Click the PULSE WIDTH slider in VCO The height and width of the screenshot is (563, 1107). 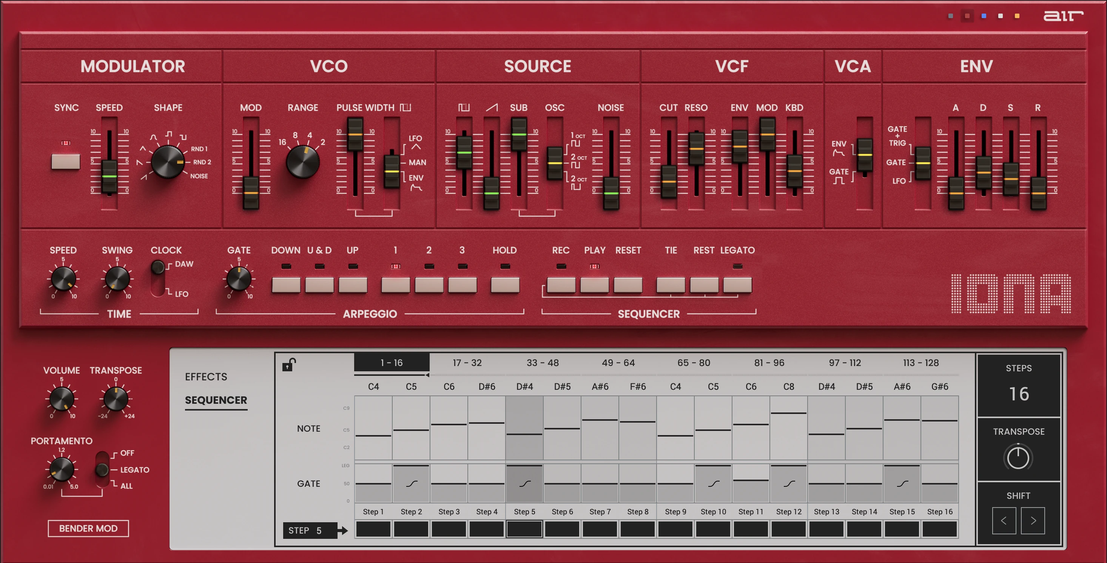pyautogui.click(x=356, y=142)
